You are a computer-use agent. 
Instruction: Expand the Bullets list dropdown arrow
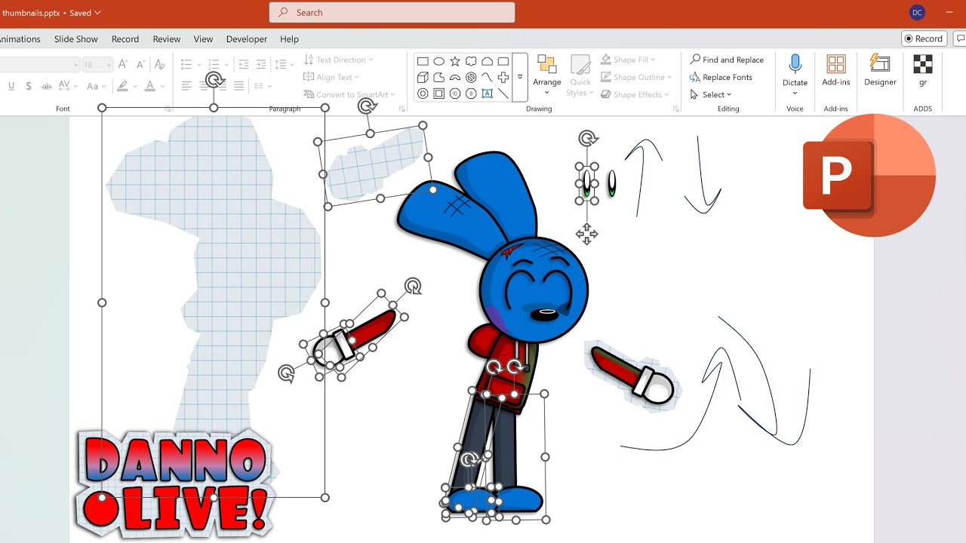click(x=198, y=65)
